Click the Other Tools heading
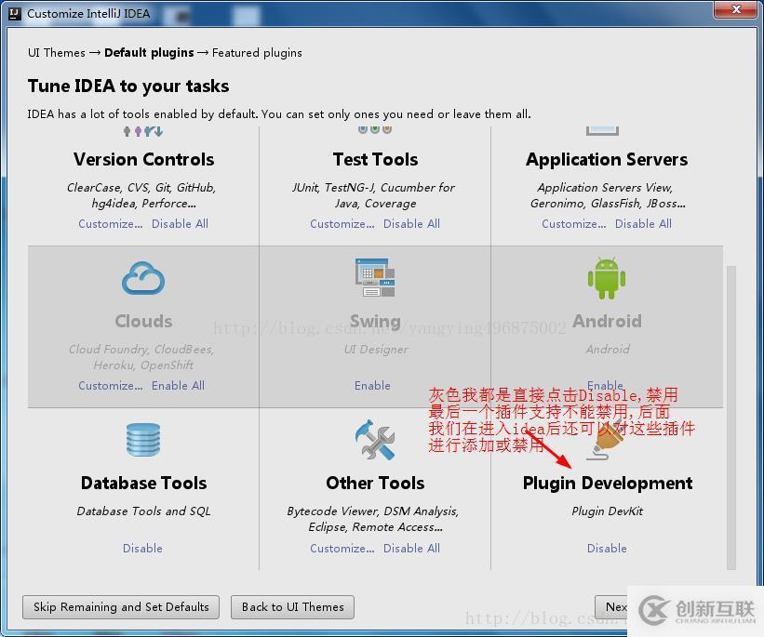This screenshot has width=764, height=637. click(375, 484)
